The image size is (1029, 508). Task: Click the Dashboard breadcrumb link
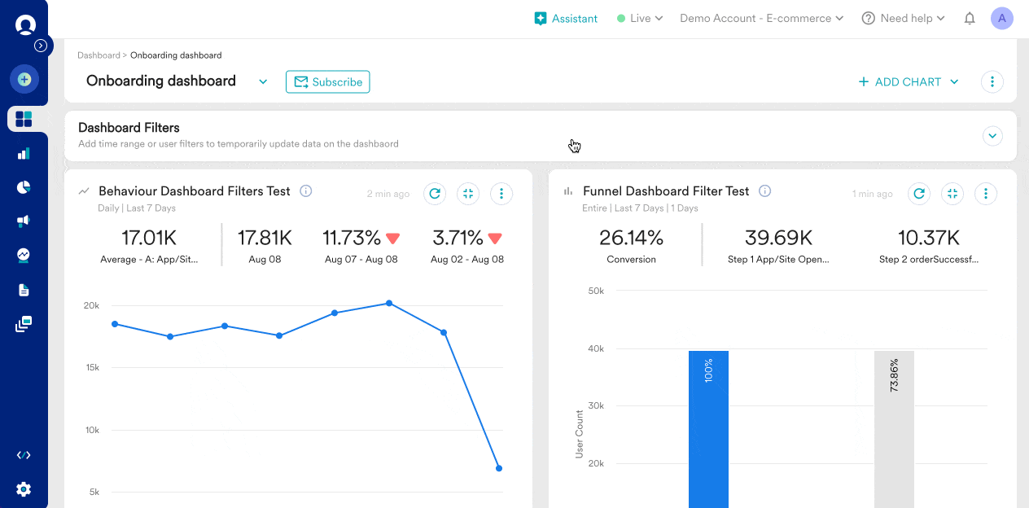tap(99, 55)
